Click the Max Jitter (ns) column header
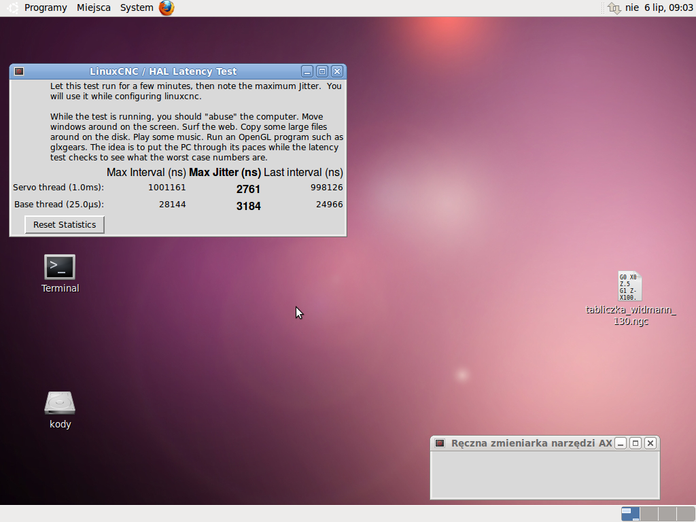The width and height of the screenshot is (696, 522). pyautogui.click(x=225, y=172)
